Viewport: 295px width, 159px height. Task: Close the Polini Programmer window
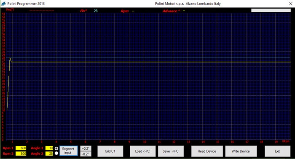click(290, 3)
